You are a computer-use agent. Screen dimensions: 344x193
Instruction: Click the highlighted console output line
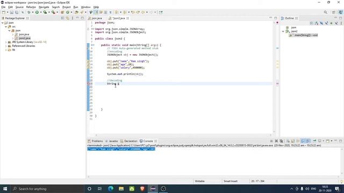click(x=121, y=149)
